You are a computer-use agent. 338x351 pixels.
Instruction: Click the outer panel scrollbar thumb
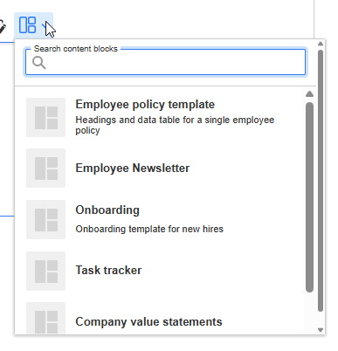[x=321, y=181]
